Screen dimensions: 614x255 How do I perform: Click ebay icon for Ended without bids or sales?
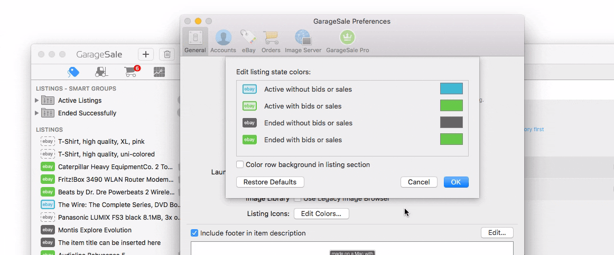249,123
